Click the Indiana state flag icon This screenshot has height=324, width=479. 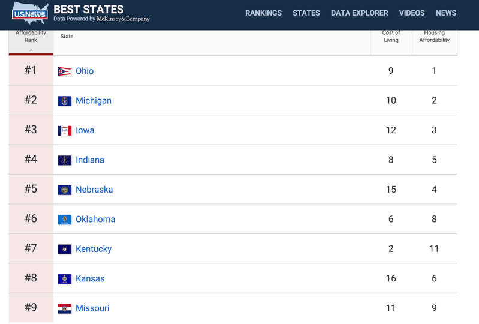click(65, 160)
